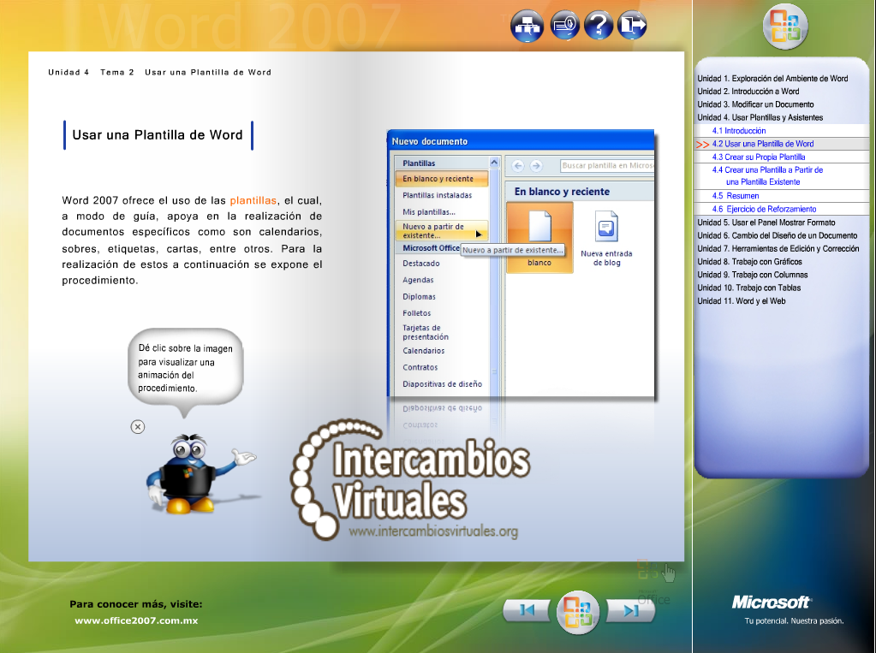Open topic 4.2 Usar una Plantilla de Word

point(763,144)
